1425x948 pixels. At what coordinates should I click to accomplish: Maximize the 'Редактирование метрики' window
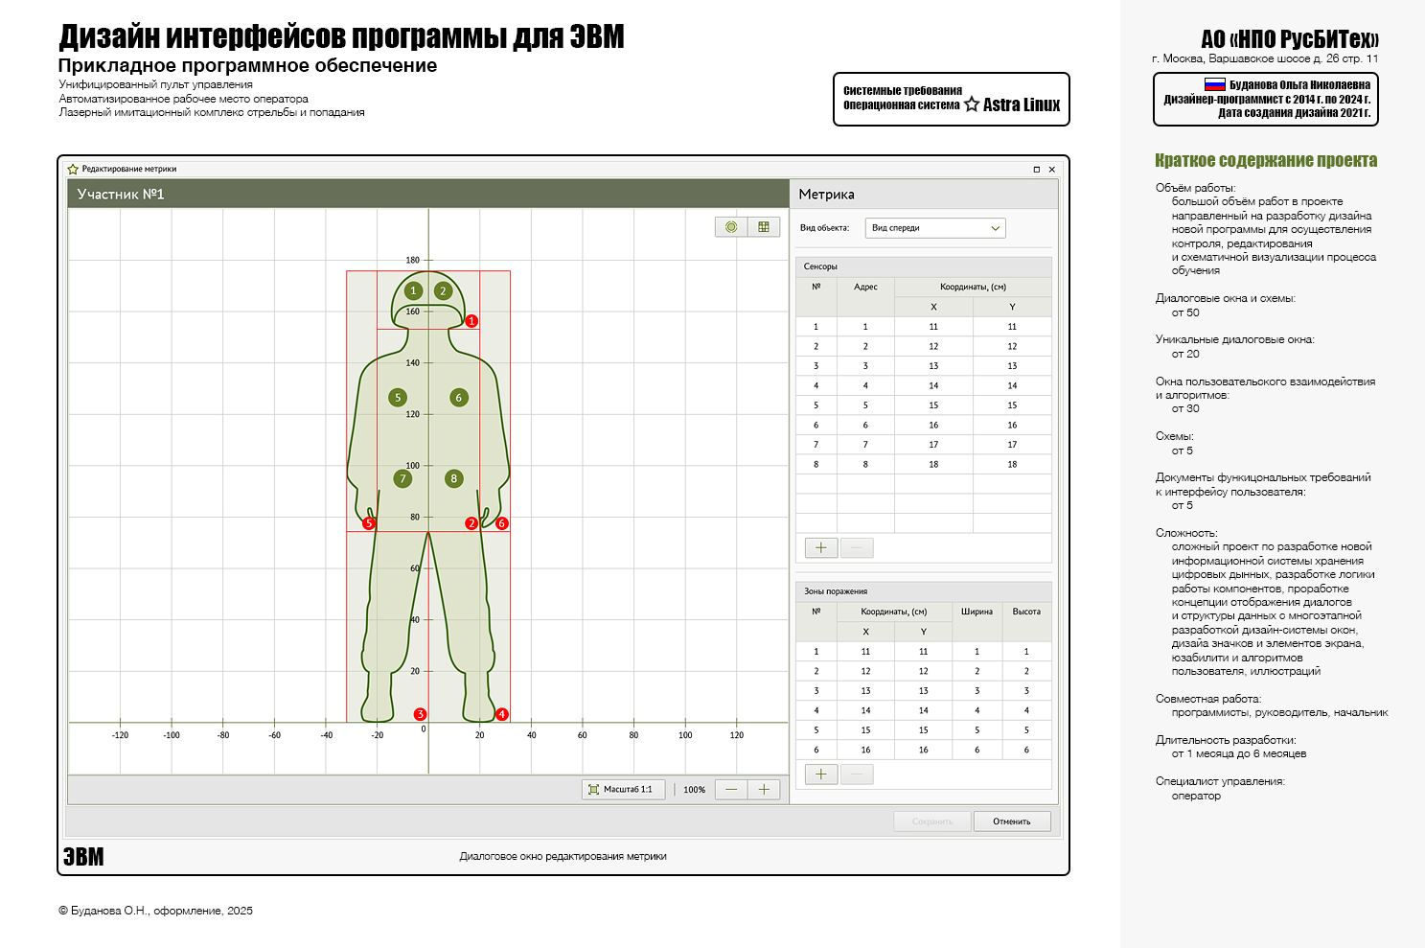1036,170
